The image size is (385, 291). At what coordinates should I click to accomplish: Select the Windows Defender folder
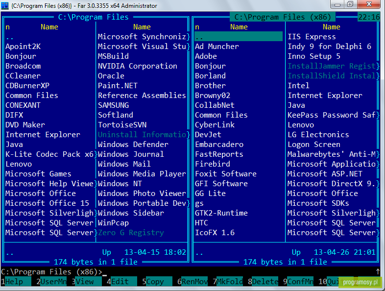point(133,145)
